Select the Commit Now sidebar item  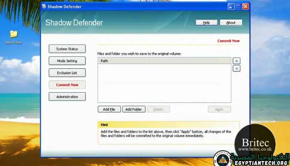coord(67,85)
